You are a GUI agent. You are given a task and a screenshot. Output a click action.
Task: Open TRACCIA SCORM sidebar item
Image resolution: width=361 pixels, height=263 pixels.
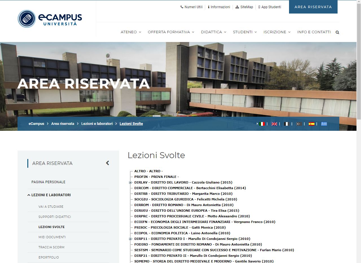click(51, 247)
